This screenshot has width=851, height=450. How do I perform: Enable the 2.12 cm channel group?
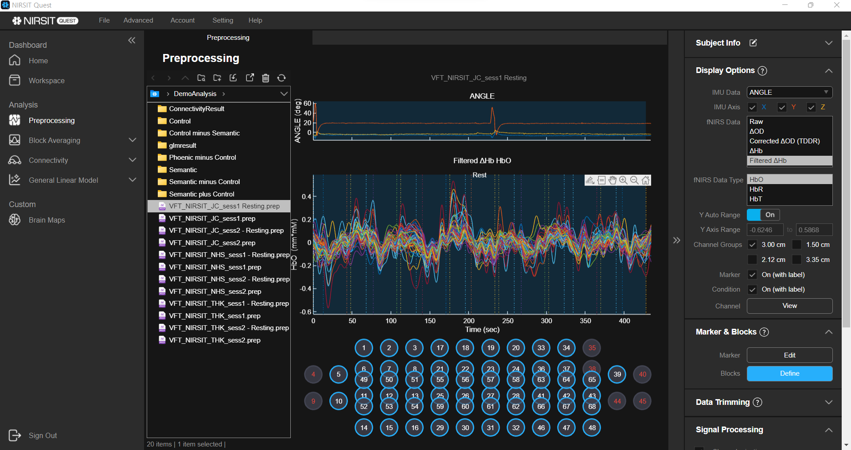pos(752,260)
